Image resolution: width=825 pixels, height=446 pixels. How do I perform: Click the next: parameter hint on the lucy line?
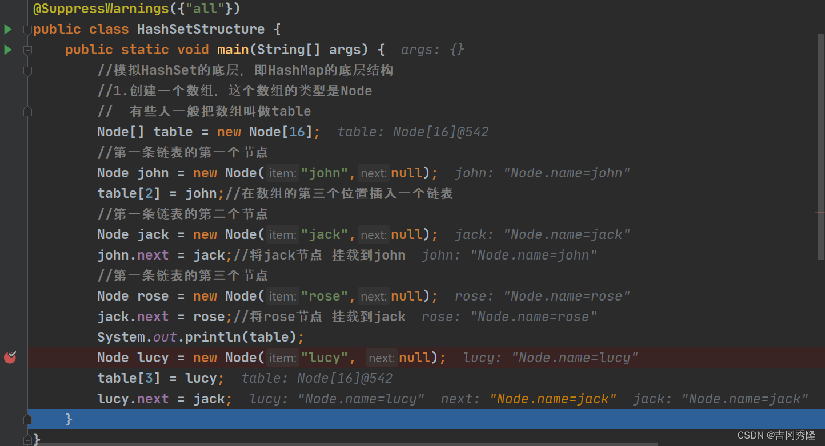pos(382,358)
